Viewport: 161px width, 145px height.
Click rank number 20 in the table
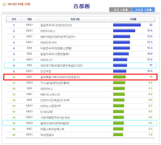coord(14,135)
